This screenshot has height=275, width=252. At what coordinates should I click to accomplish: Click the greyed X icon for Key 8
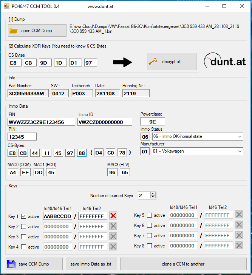coord(239,246)
